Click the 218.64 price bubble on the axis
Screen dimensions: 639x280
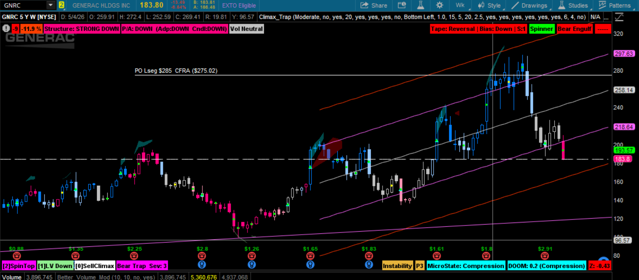point(624,127)
